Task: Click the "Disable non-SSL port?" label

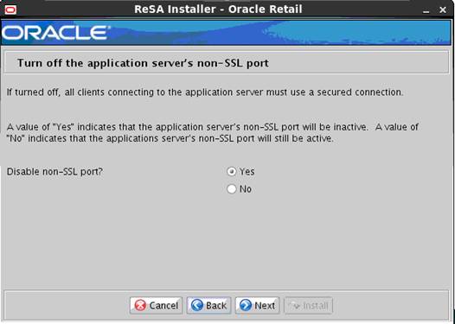Action: 54,172
